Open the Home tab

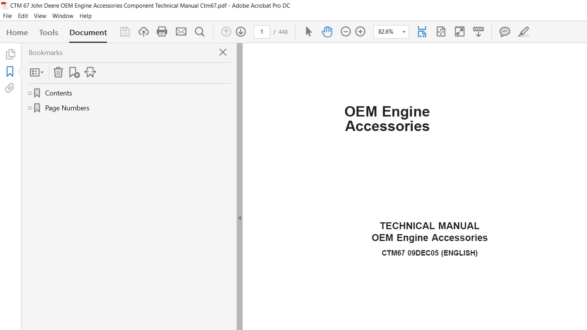[17, 32]
